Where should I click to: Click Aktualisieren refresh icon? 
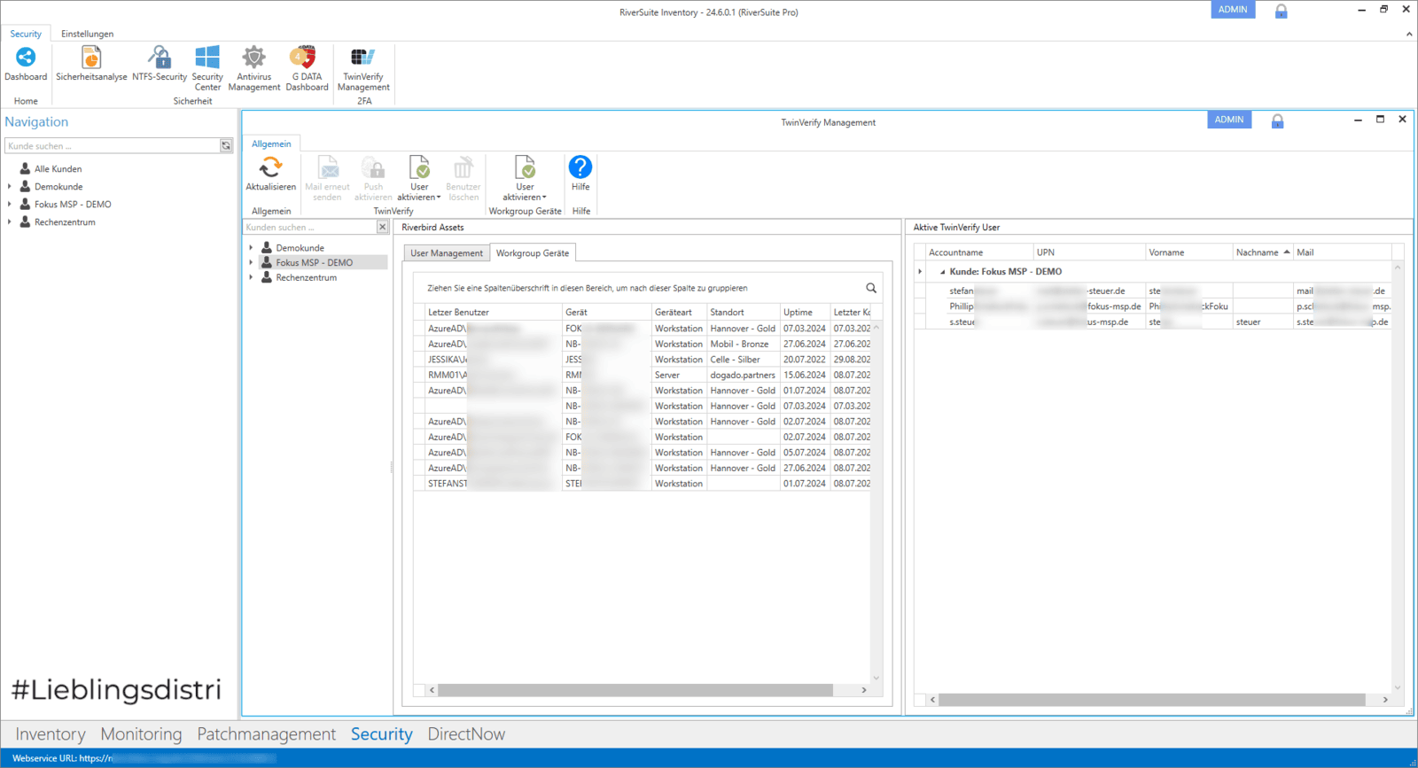point(270,174)
